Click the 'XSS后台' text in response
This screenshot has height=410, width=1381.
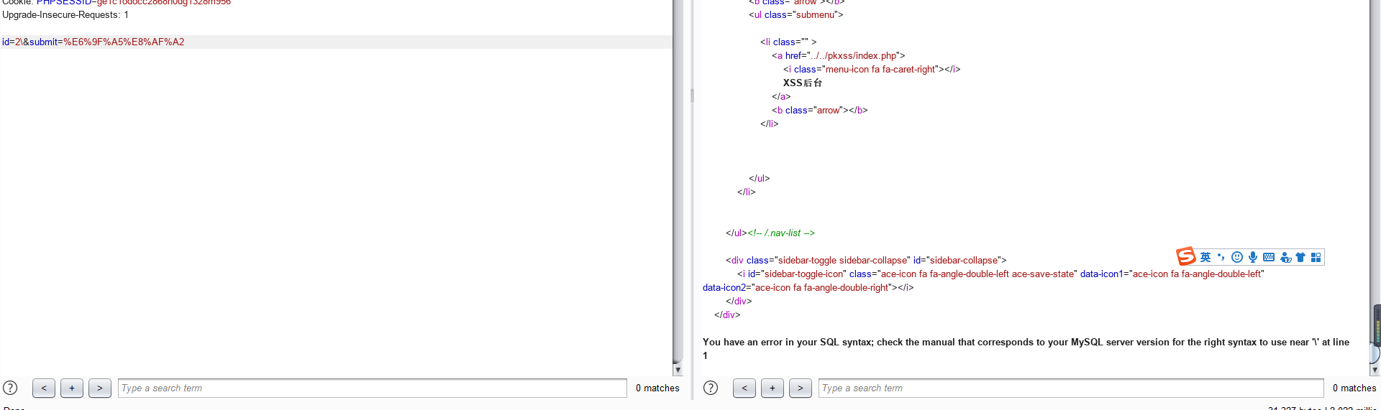point(803,83)
